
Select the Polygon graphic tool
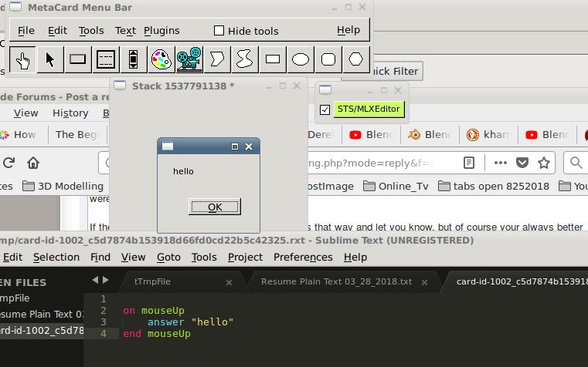click(217, 59)
